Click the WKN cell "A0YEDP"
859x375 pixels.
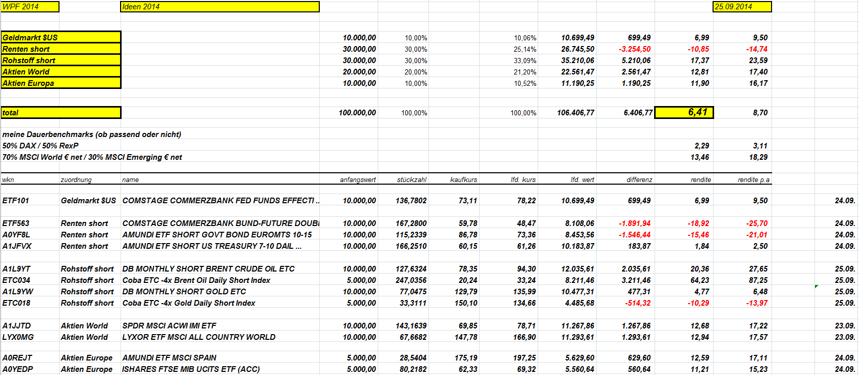pos(18,369)
